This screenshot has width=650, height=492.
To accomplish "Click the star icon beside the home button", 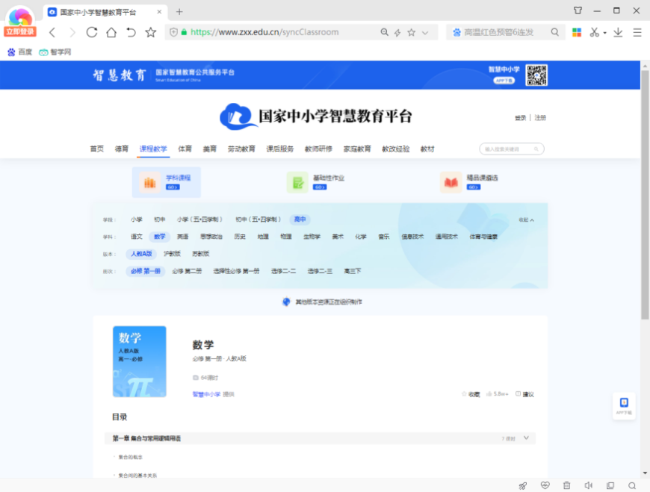I will [151, 32].
